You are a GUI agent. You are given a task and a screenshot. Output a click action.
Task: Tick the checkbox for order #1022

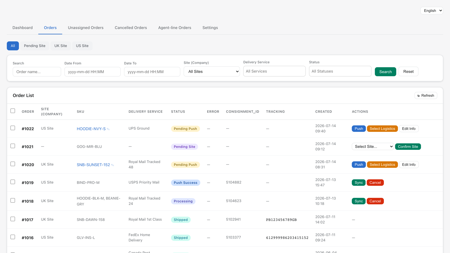click(x=13, y=128)
